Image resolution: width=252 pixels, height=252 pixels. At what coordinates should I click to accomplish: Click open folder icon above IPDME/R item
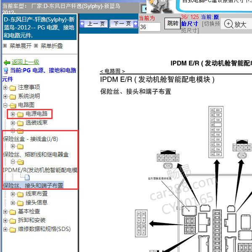[x=21, y=162]
